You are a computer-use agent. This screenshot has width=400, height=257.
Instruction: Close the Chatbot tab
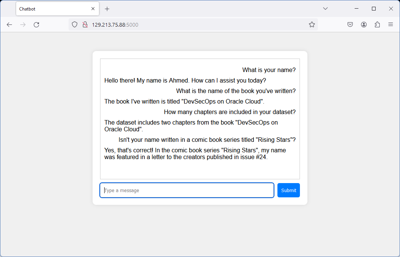(x=93, y=8)
